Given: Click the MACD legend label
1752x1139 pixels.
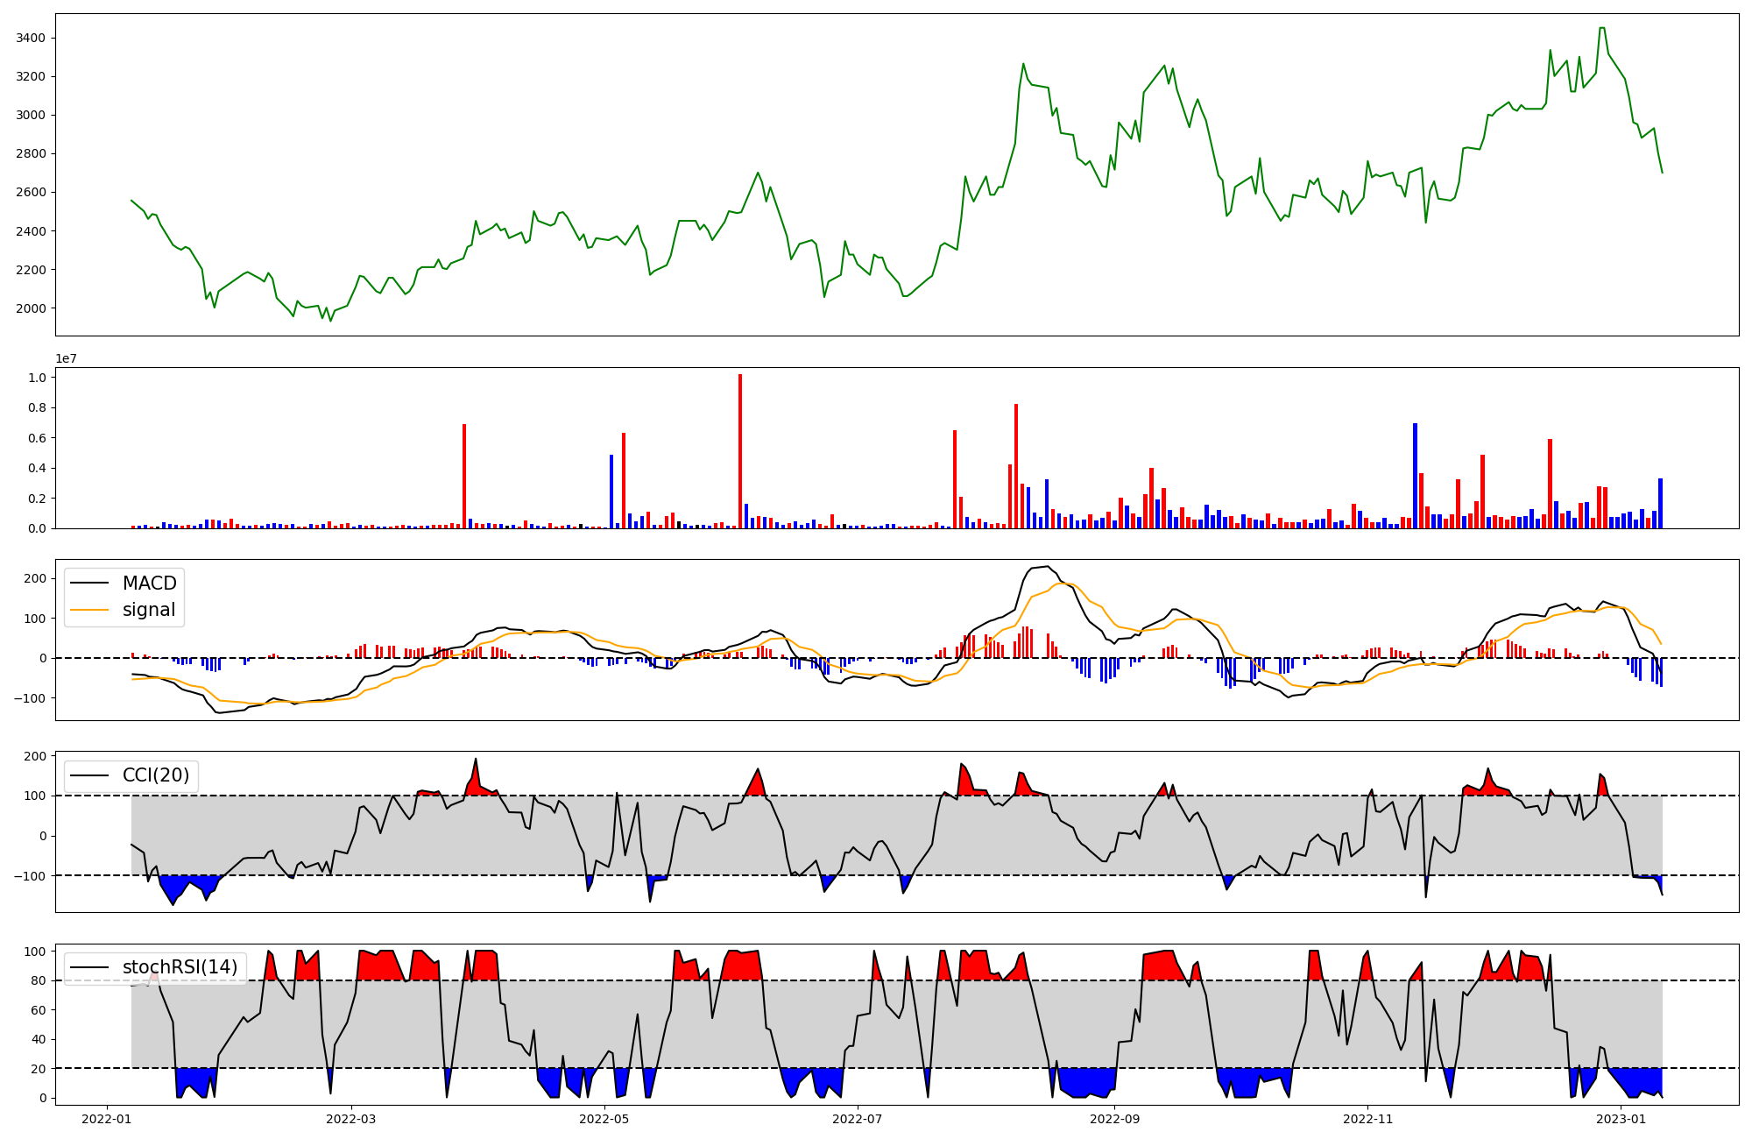Looking at the screenshot, I should click(149, 584).
